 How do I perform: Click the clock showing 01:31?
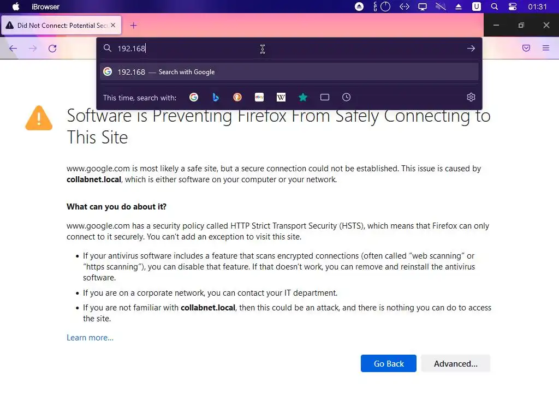(x=537, y=7)
